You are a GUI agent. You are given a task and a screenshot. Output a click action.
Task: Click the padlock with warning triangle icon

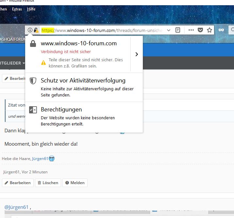pos(36,30)
